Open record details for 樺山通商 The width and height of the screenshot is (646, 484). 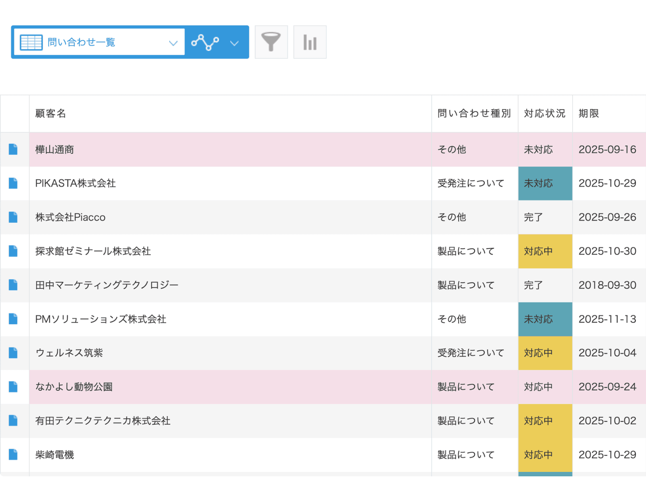[x=13, y=150]
